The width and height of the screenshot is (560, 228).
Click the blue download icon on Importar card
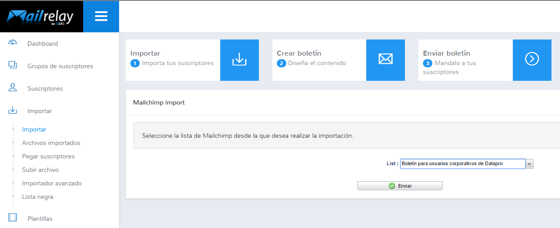pos(240,60)
